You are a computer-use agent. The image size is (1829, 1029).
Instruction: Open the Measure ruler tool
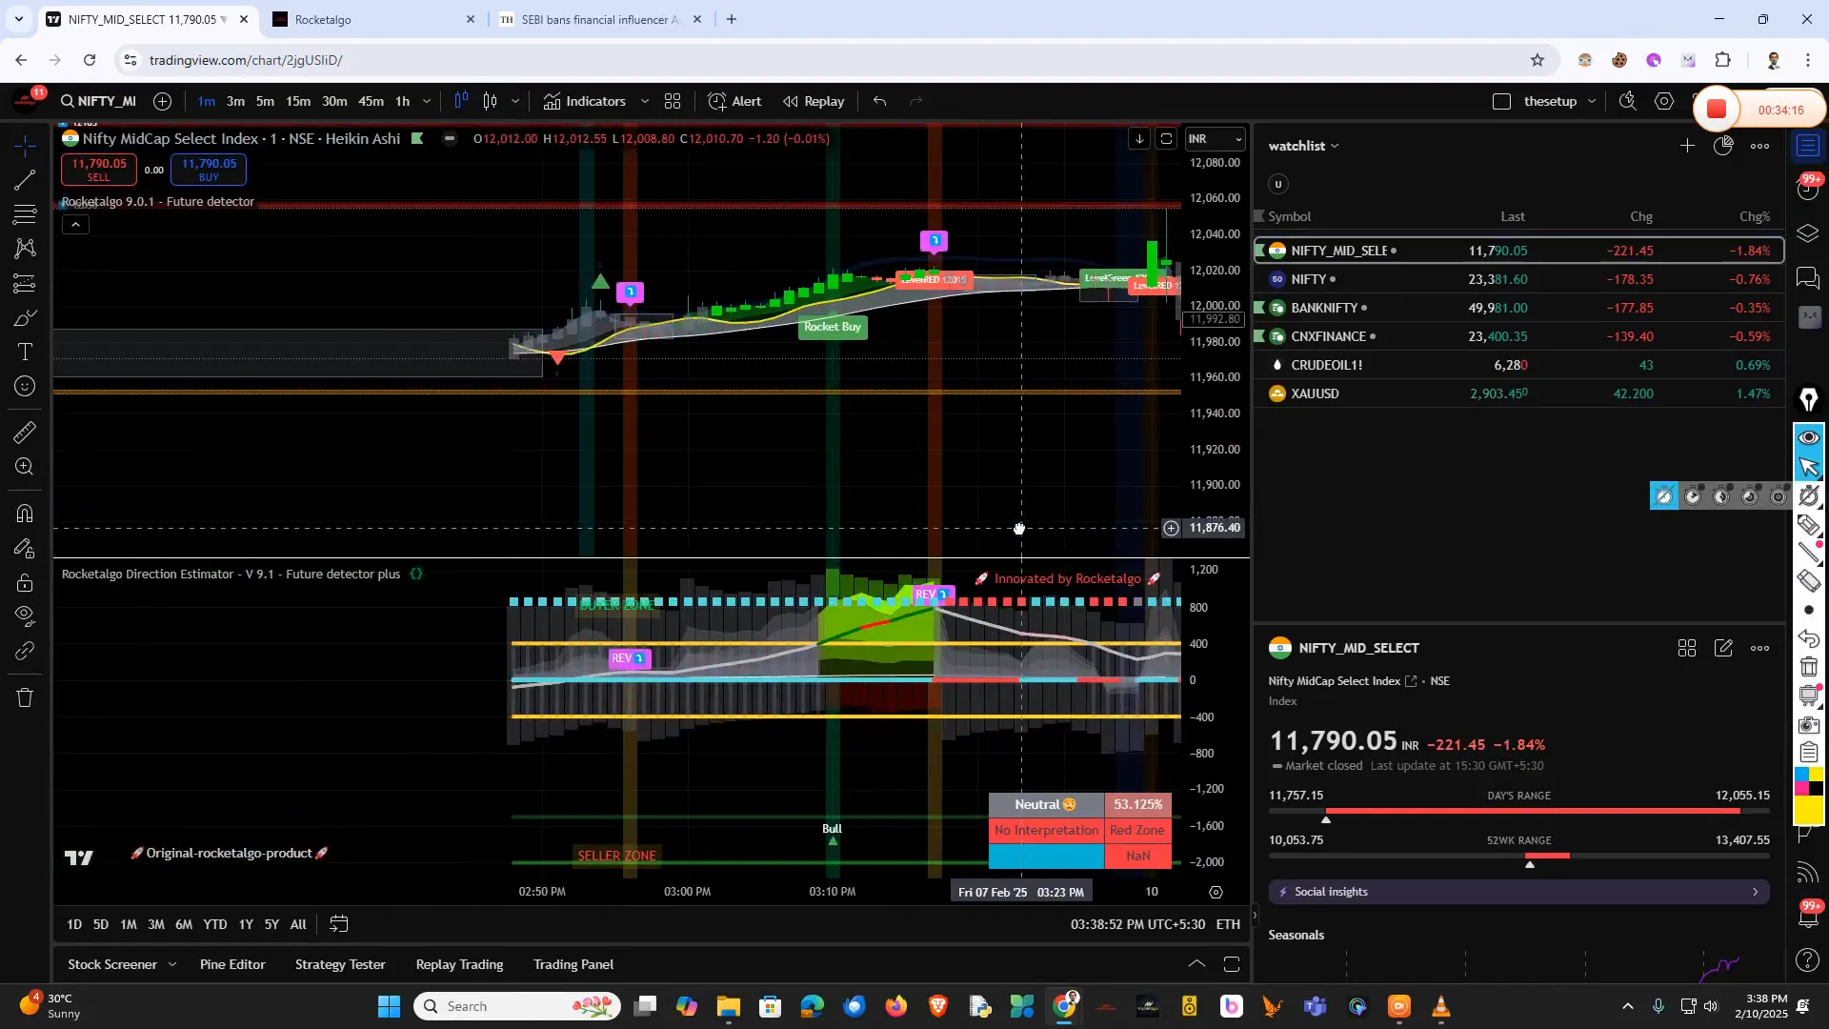pos(26,433)
